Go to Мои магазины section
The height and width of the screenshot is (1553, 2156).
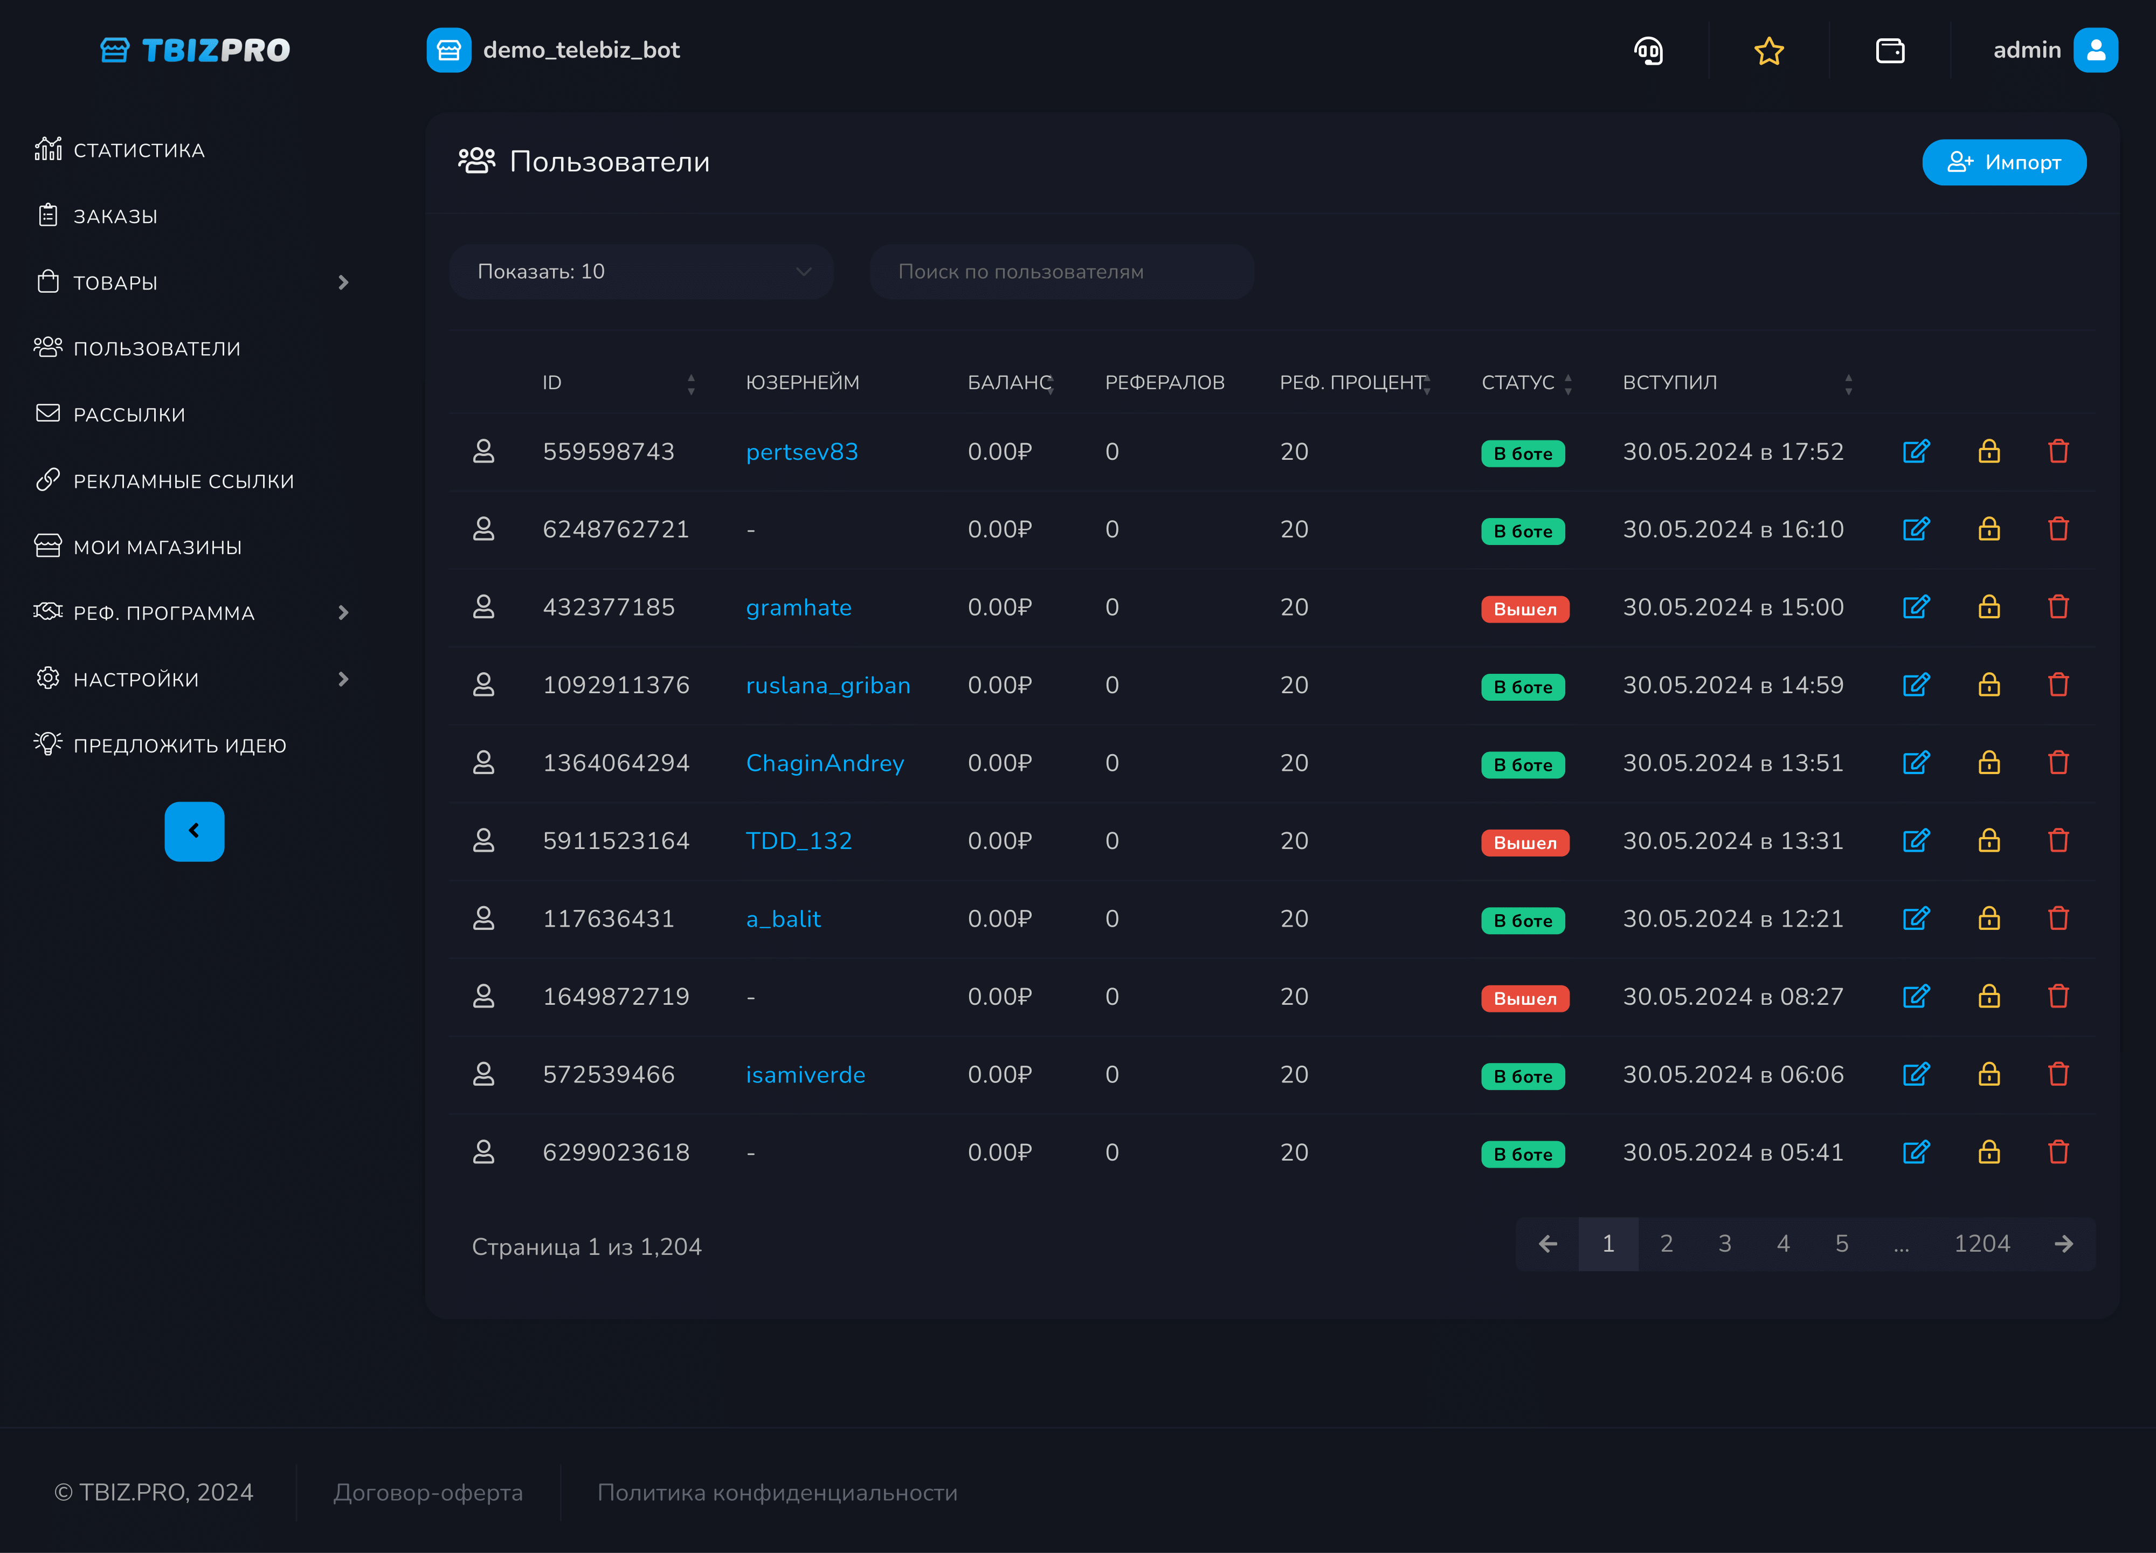point(157,548)
